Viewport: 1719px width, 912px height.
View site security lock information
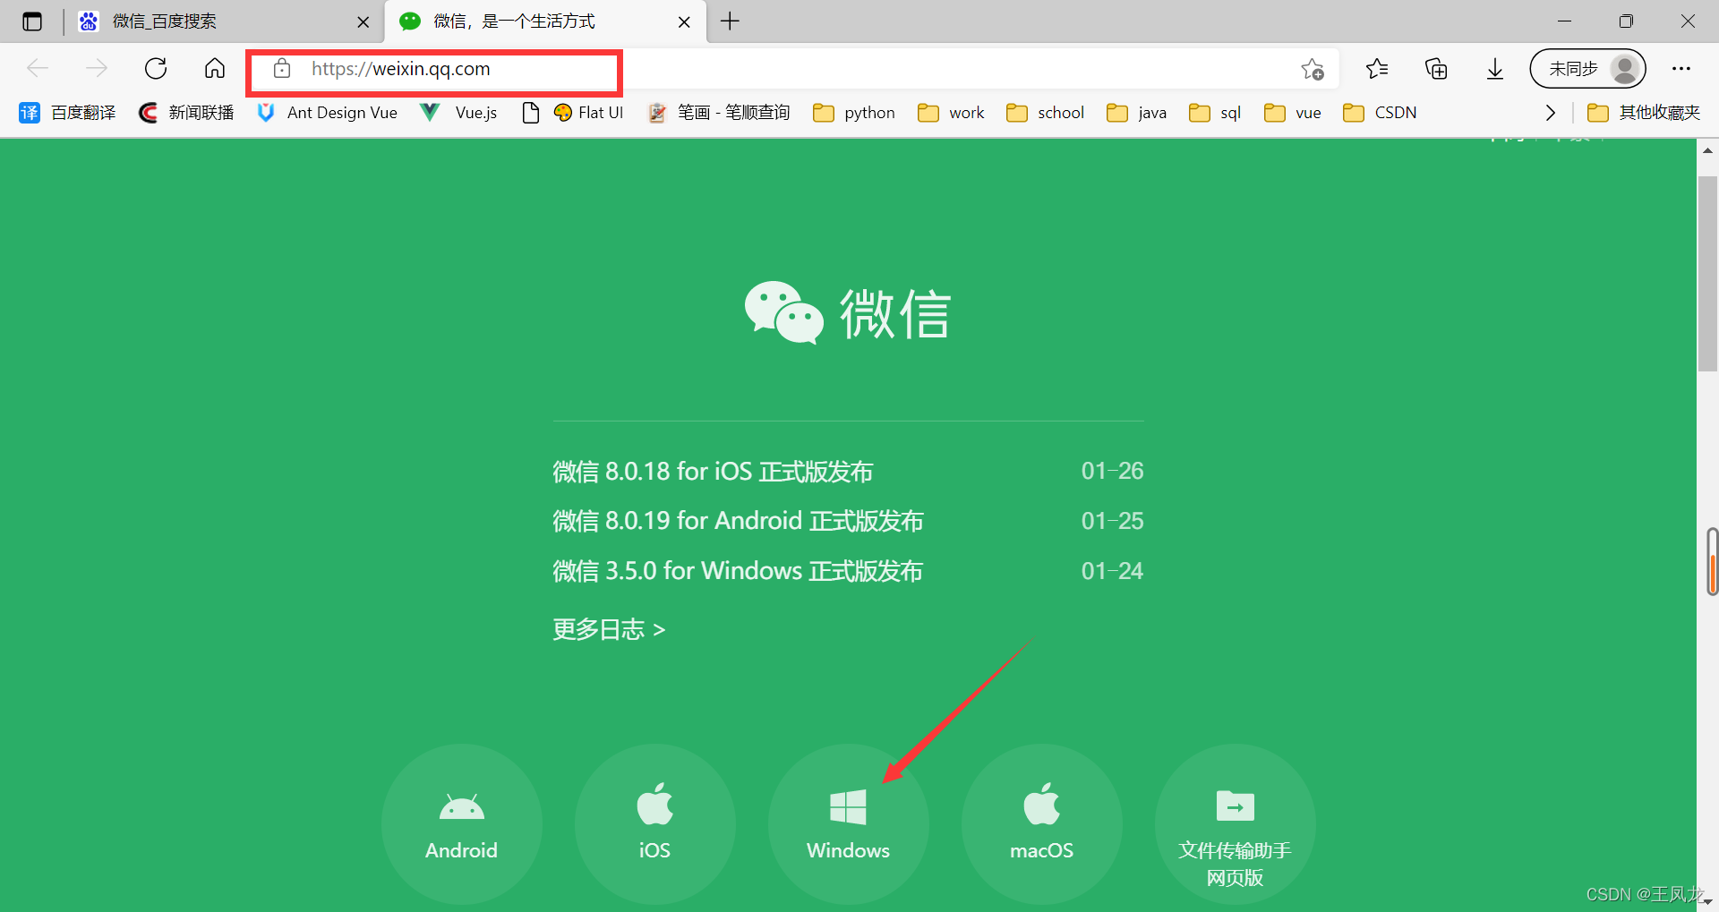282,69
